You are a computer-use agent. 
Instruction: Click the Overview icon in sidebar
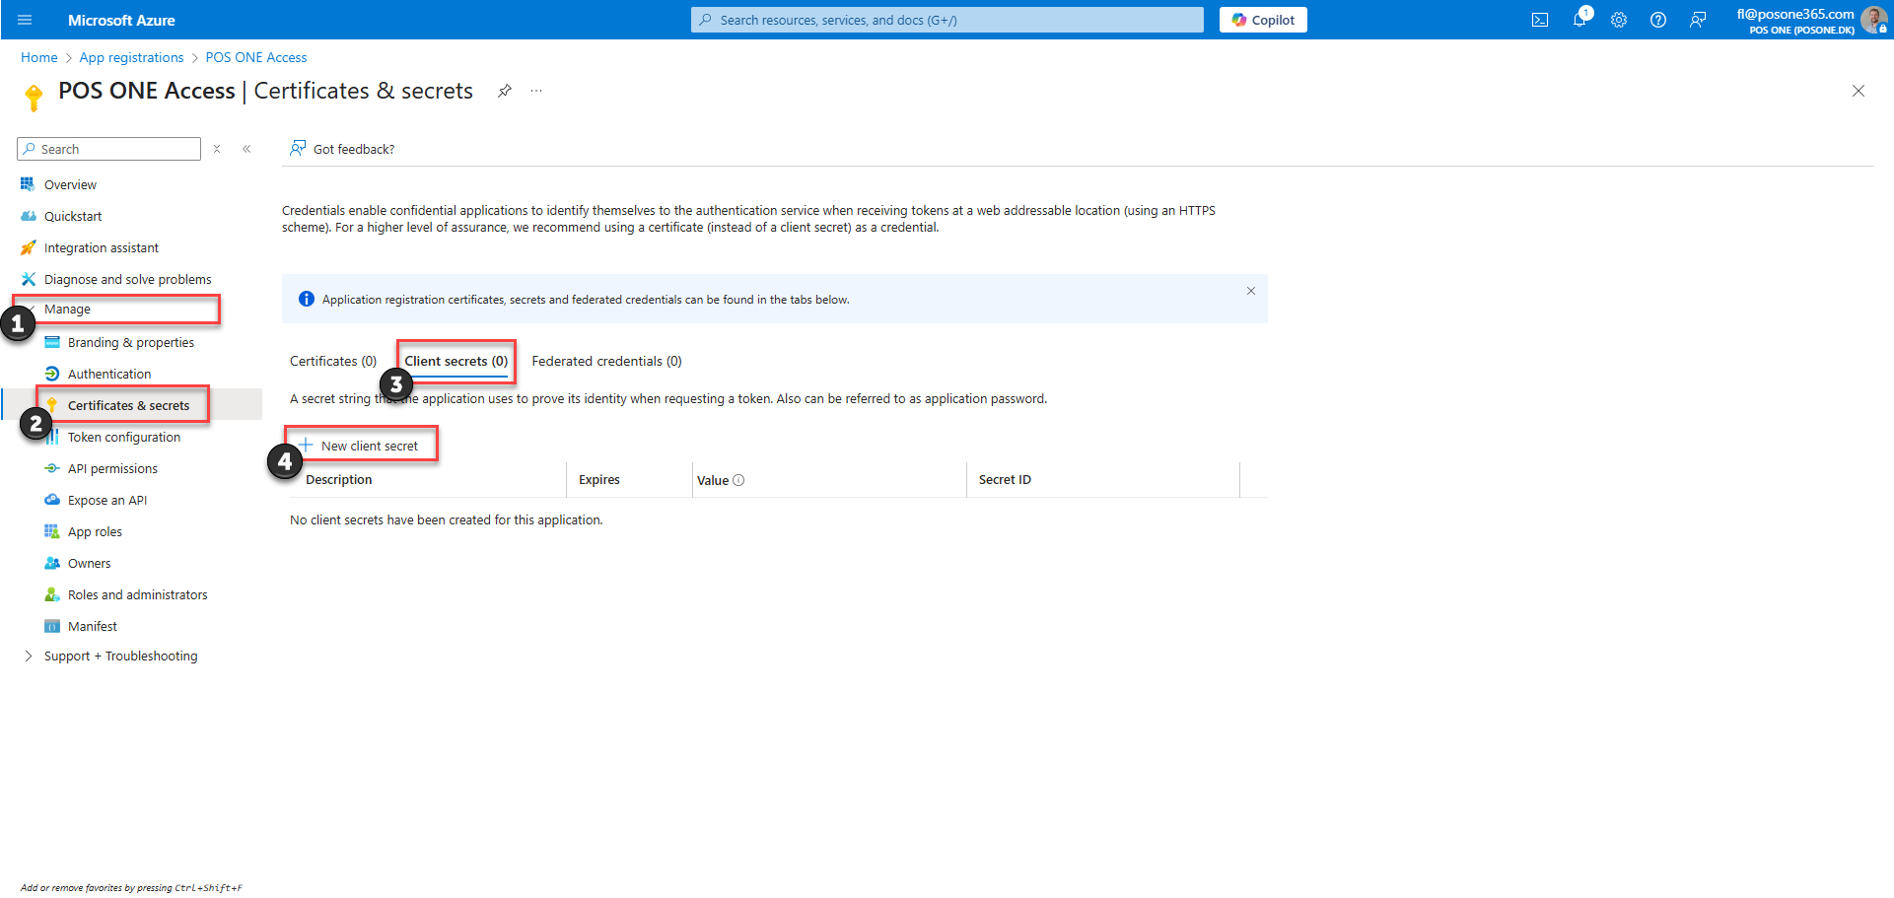pos(28,184)
